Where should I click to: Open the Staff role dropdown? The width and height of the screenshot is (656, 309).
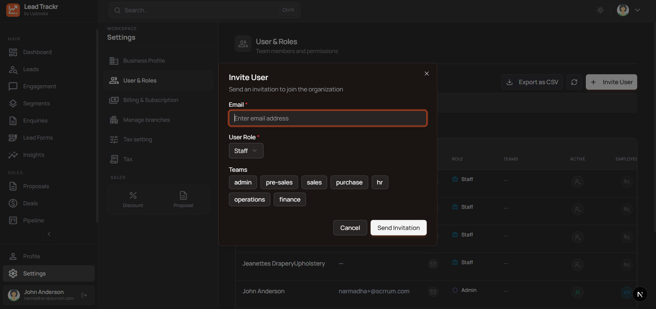coord(246,151)
